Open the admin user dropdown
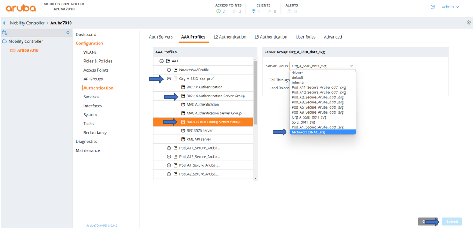473x230 pixels. (x=451, y=7)
